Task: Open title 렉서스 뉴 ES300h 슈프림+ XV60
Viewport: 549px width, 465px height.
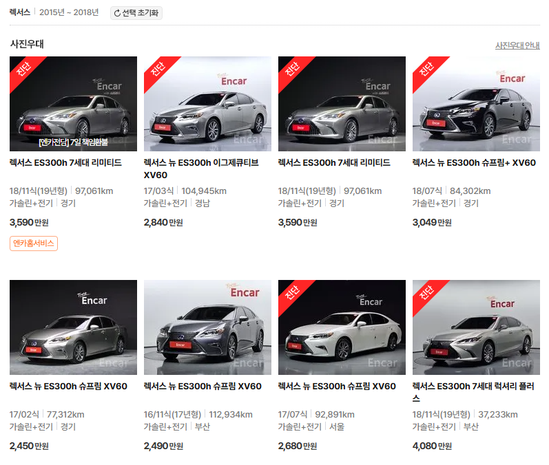Action: point(474,163)
